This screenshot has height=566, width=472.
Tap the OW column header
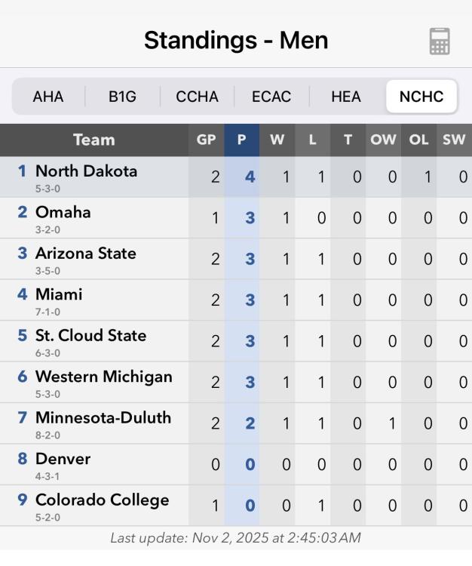[383, 140]
